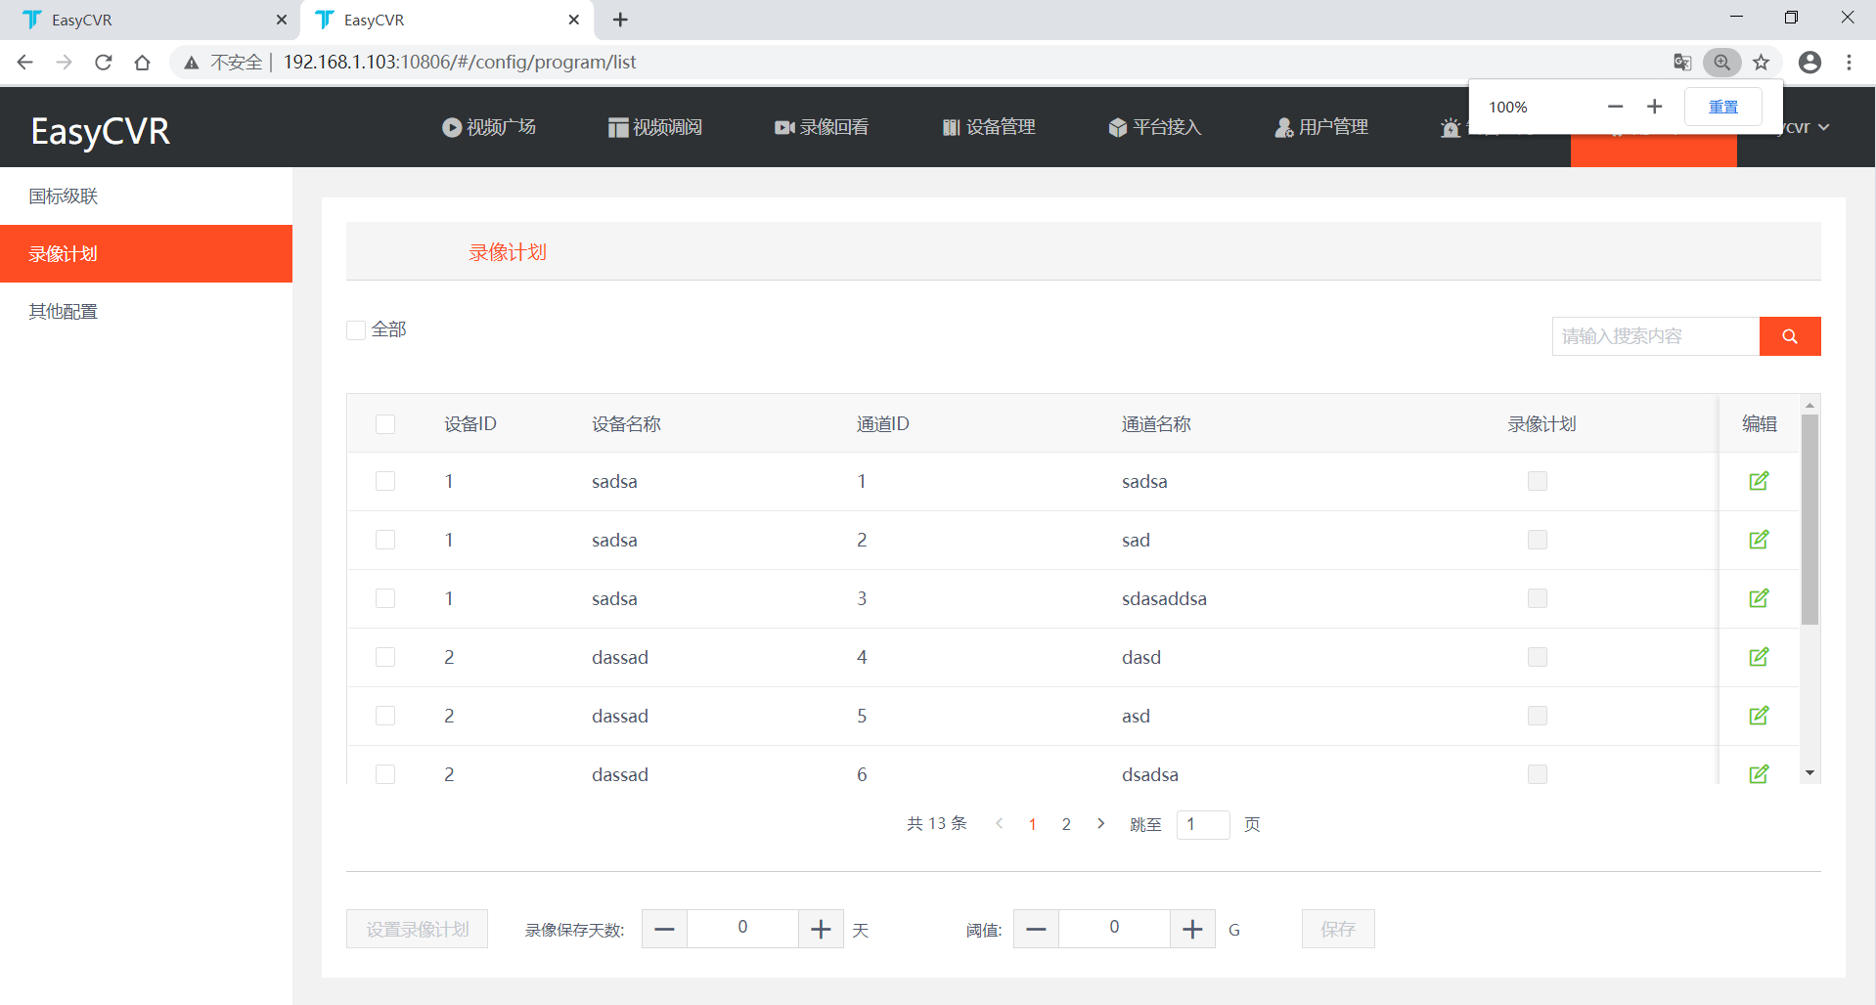The width and height of the screenshot is (1876, 1005).
Task: Click the orange search magnifier button
Action: click(x=1789, y=336)
